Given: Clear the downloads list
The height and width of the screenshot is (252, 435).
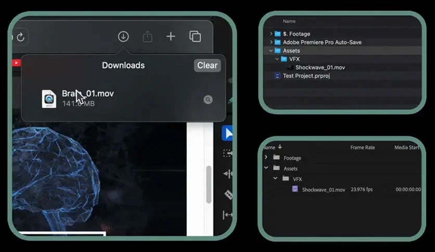Looking at the screenshot, I should [x=207, y=66].
